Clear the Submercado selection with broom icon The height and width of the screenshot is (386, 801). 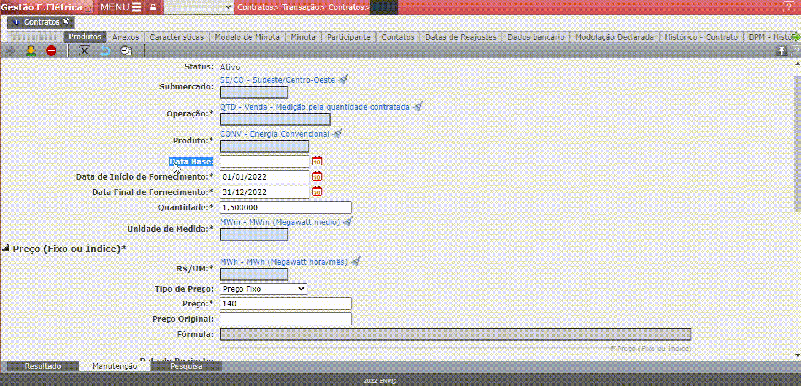pyautogui.click(x=343, y=80)
